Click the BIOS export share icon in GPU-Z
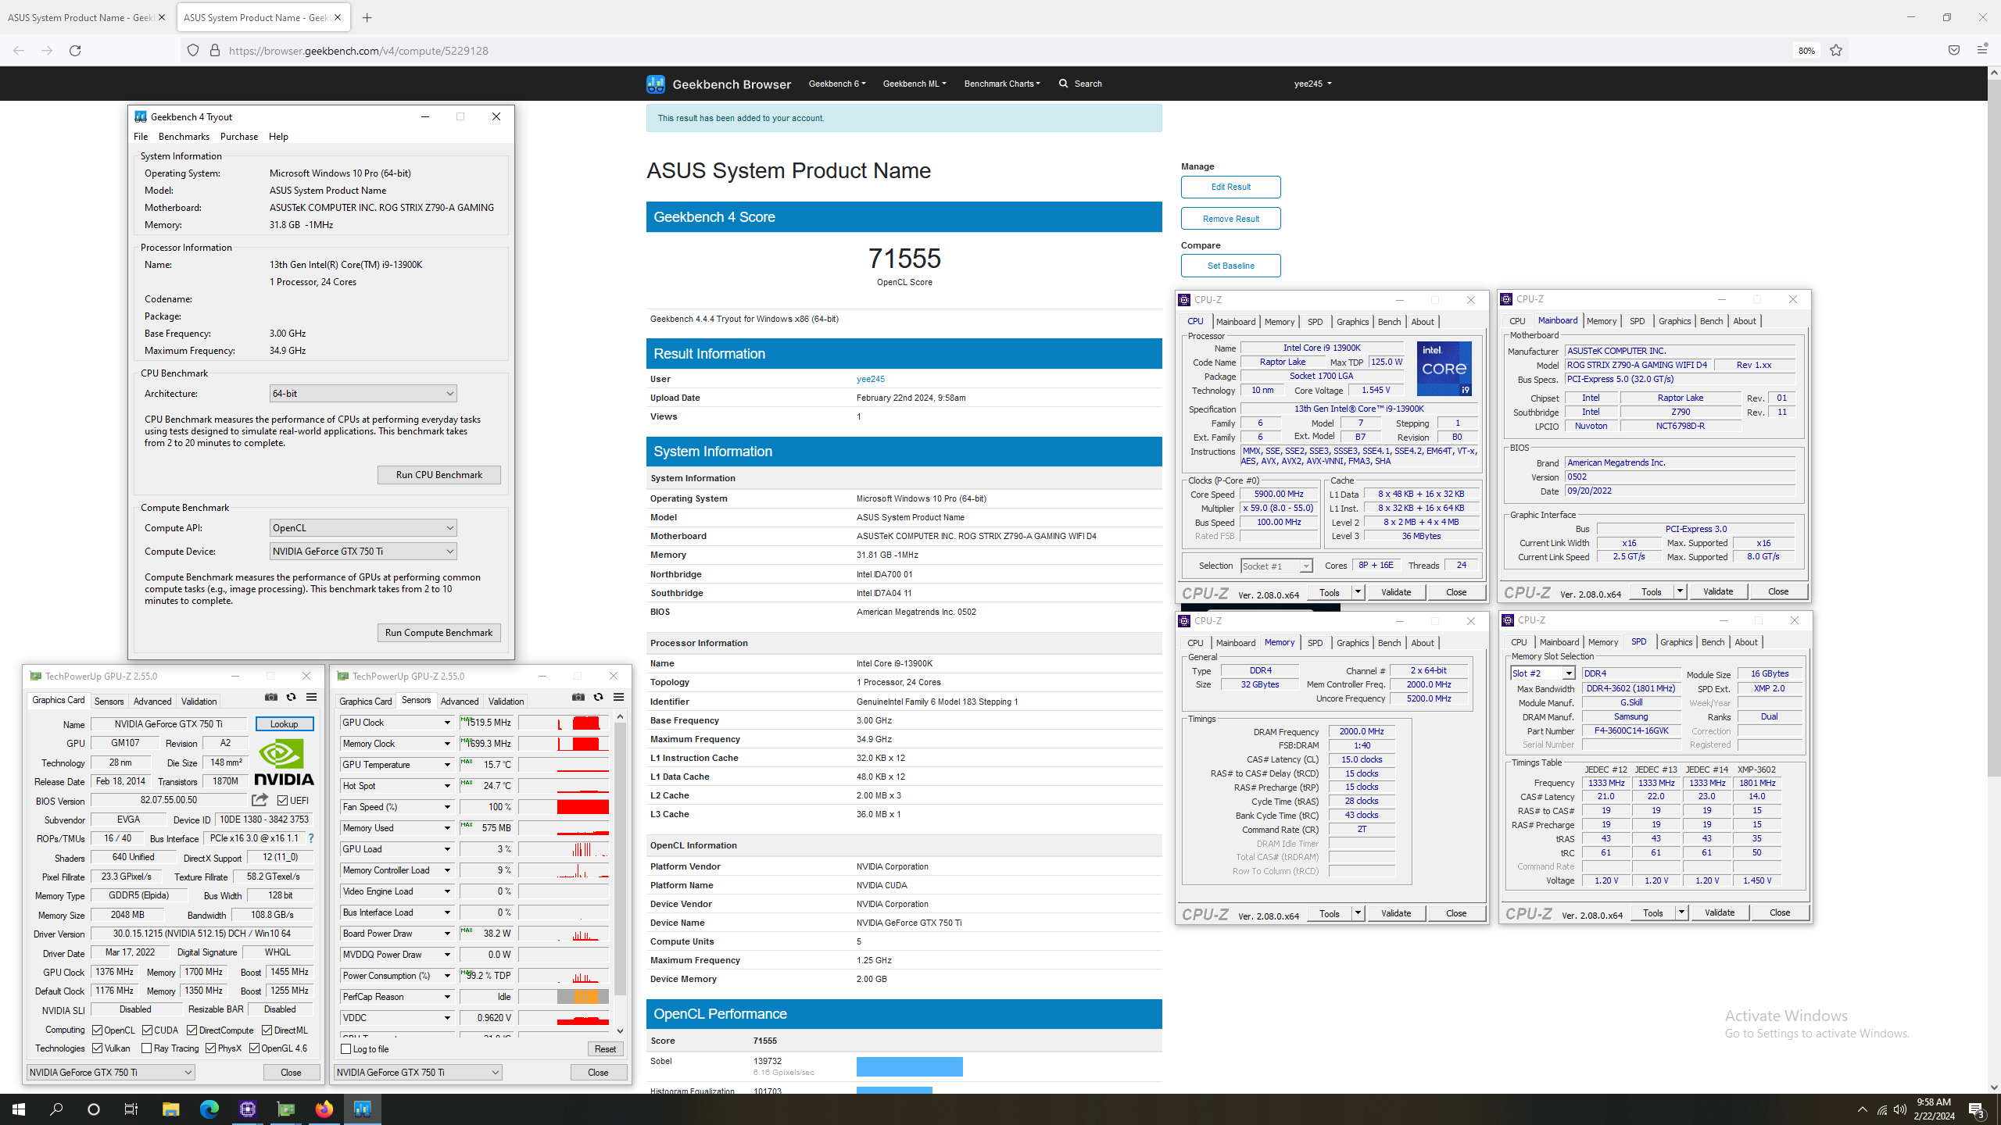The image size is (2001, 1125). coord(260,800)
